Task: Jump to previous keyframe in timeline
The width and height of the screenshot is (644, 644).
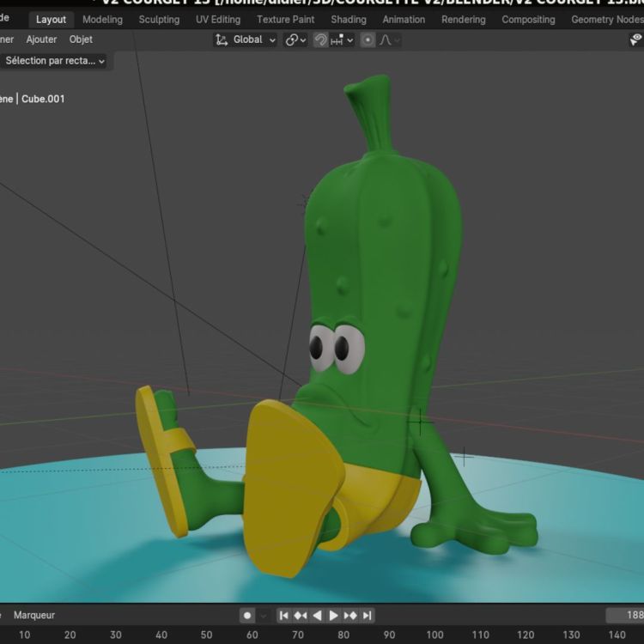Action: pyautogui.click(x=301, y=616)
